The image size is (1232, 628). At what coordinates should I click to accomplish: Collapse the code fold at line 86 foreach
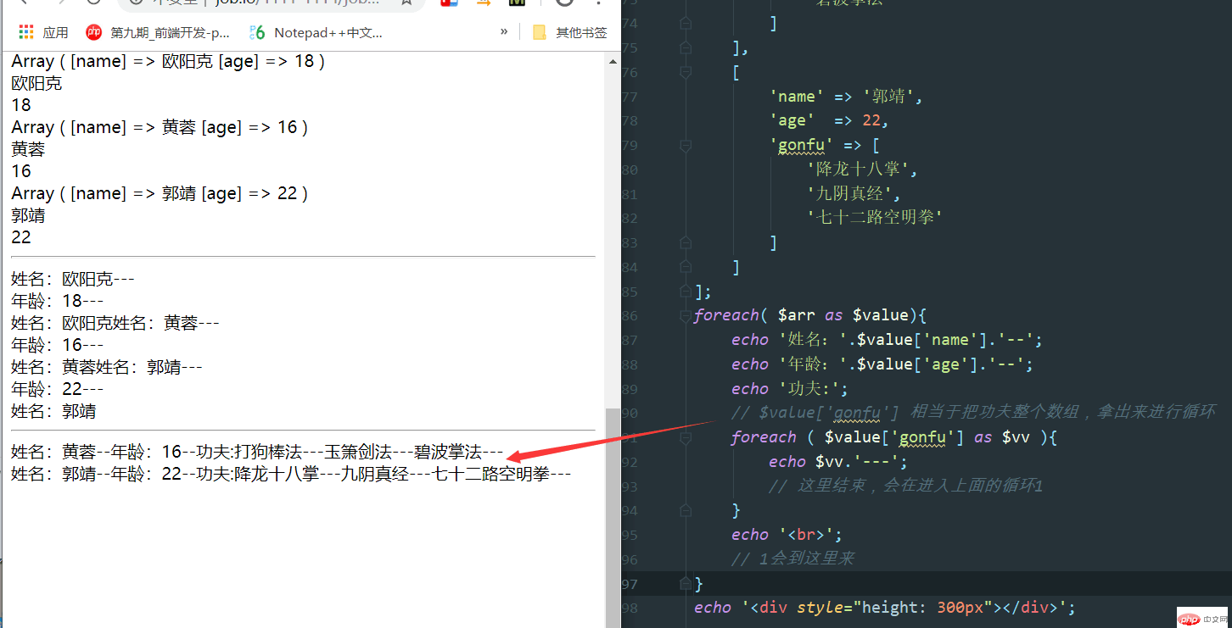coord(686,315)
